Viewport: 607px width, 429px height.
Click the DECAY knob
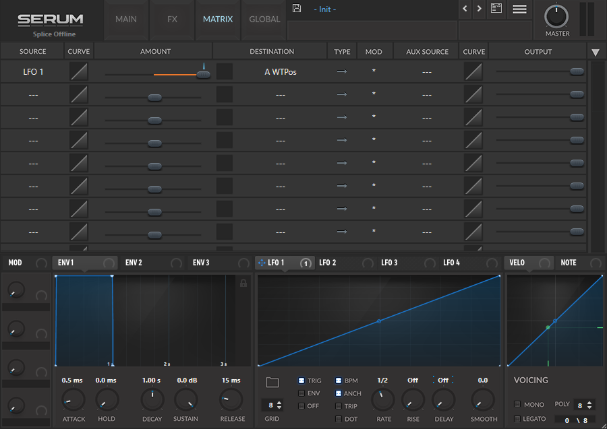(x=152, y=399)
